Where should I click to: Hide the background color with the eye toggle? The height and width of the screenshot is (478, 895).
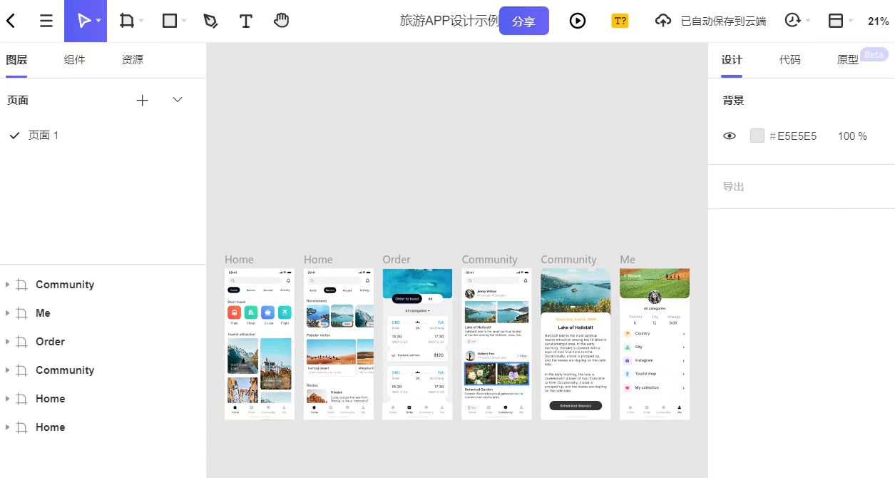(x=729, y=136)
